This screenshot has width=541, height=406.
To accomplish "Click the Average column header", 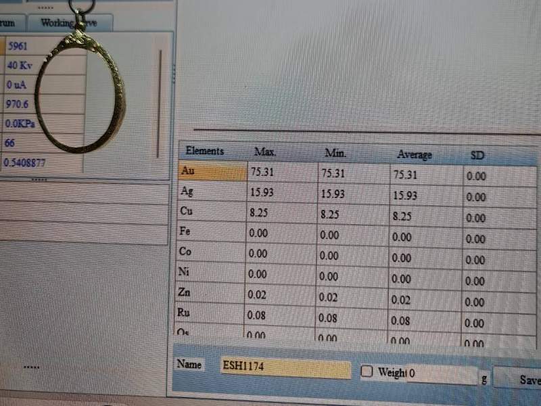I will click(x=414, y=155).
